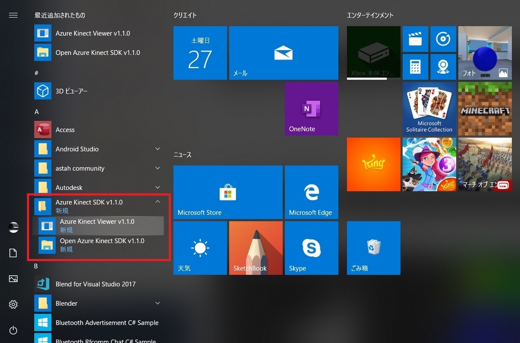Click the B letter header
This screenshot has width=520, height=343.
click(36, 266)
